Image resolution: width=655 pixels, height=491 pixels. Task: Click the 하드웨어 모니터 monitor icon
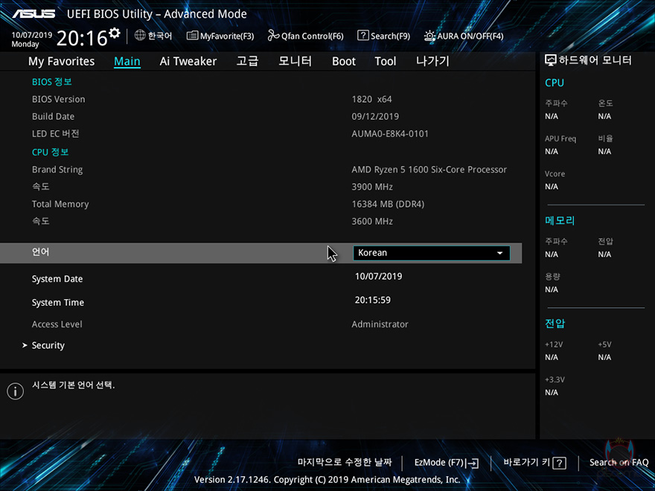pyautogui.click(x=551, y=60)
